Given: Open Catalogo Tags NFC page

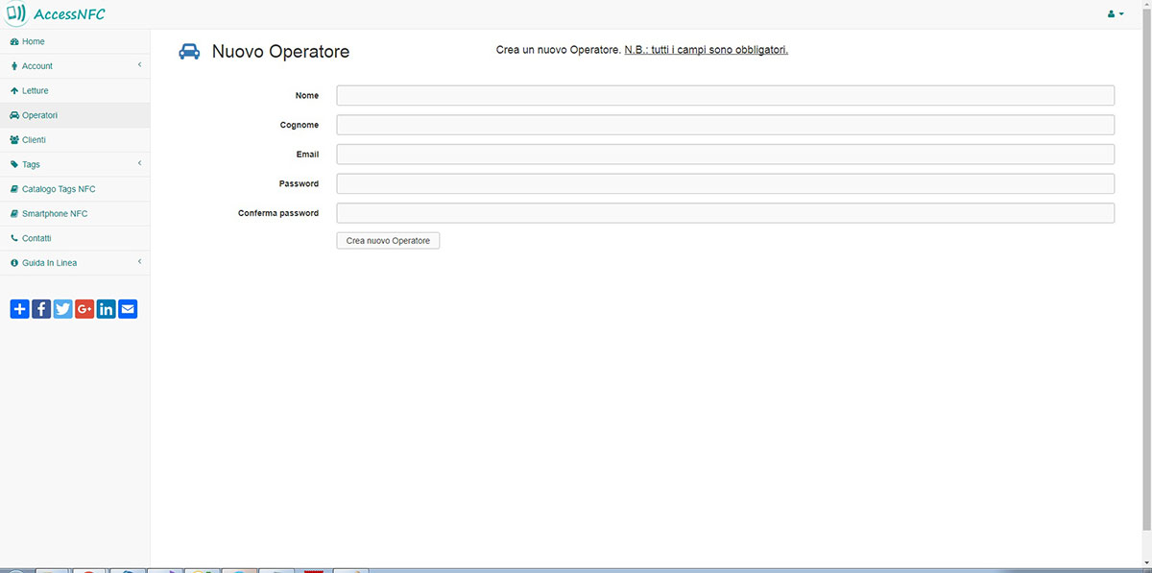Looking at the screenshot, I should 59,189.
